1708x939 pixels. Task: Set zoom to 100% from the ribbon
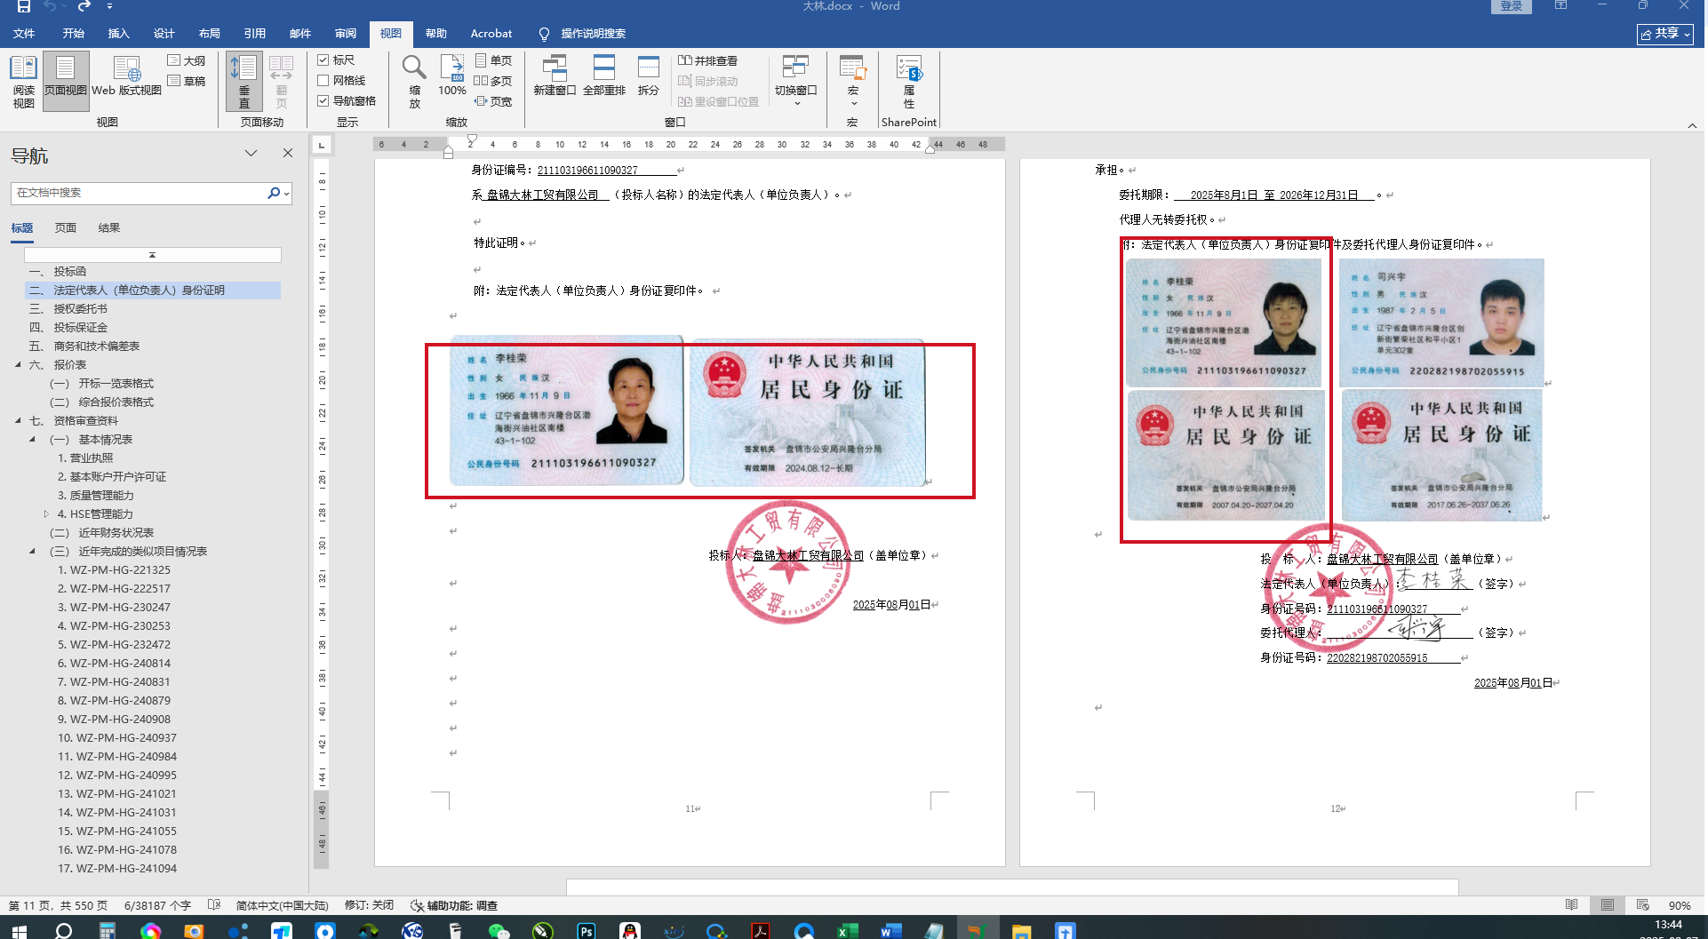click(452, 76)
